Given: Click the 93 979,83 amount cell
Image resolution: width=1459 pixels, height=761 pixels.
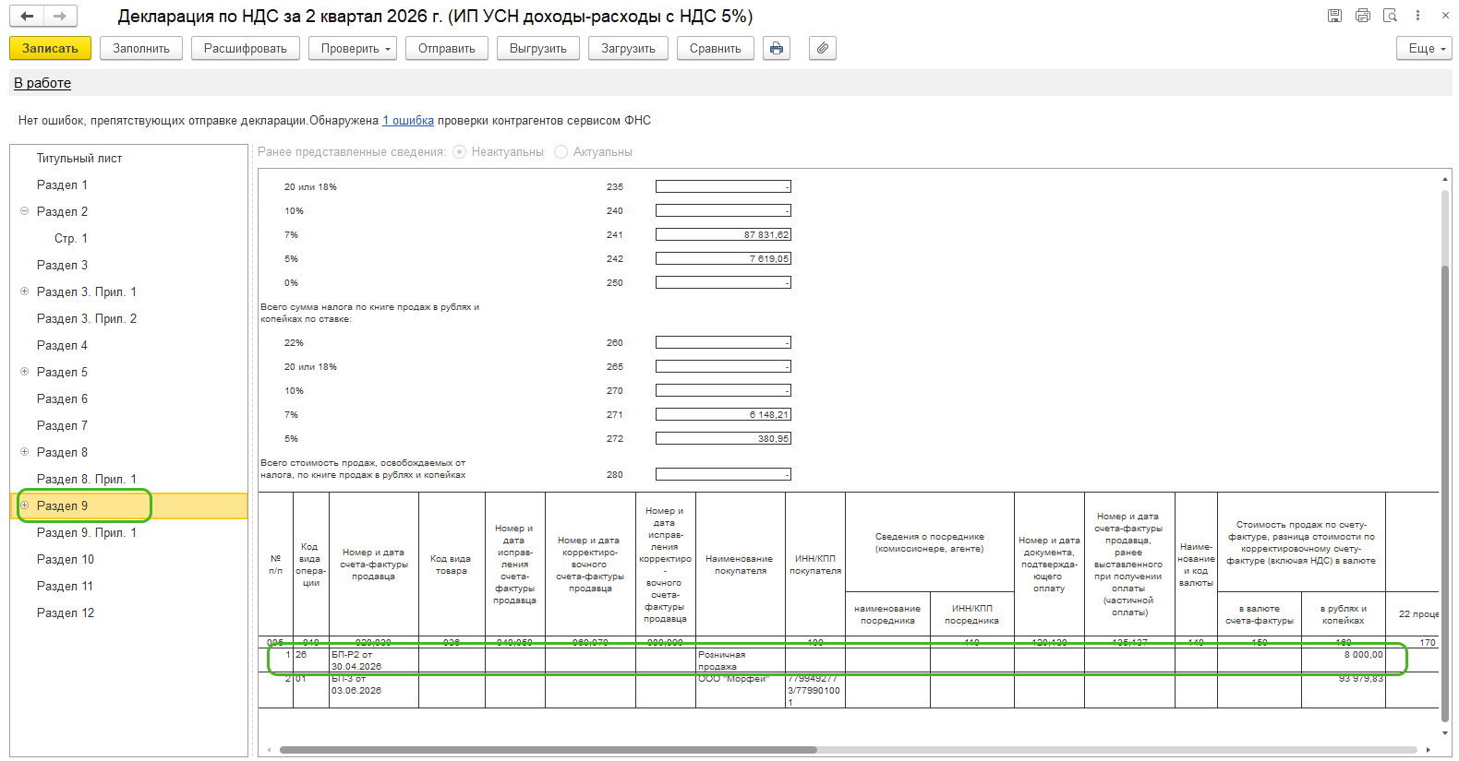Looking at the screenshot, I should (1344, 690).
